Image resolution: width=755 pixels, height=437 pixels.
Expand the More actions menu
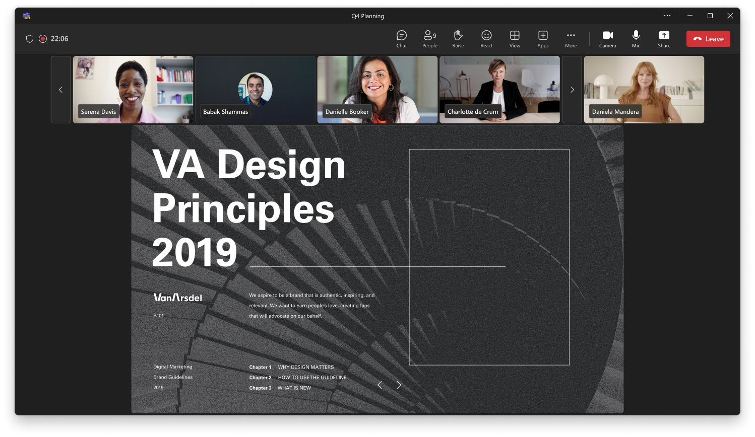coord(571,39)
